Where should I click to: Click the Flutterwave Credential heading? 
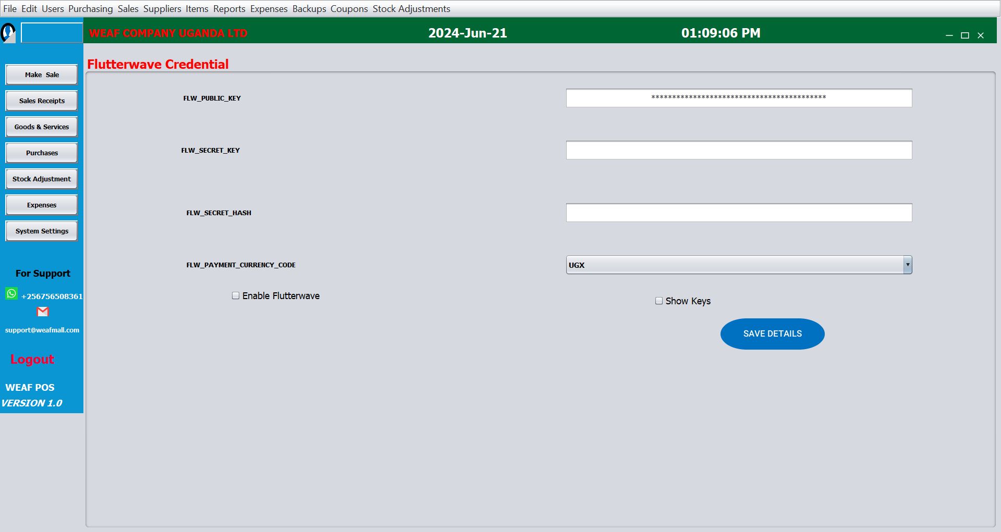tap(158, 64)
